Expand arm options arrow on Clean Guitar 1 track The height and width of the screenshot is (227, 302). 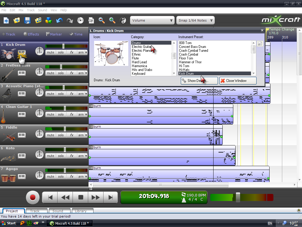[86, 114]
